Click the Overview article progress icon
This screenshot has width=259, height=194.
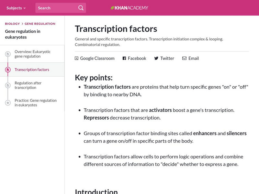point(8,54)
